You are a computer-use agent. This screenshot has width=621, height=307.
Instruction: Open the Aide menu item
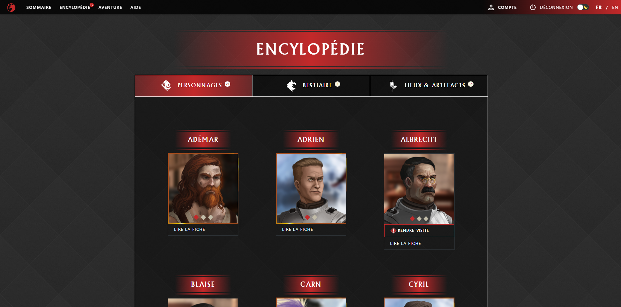pos(135,7)
